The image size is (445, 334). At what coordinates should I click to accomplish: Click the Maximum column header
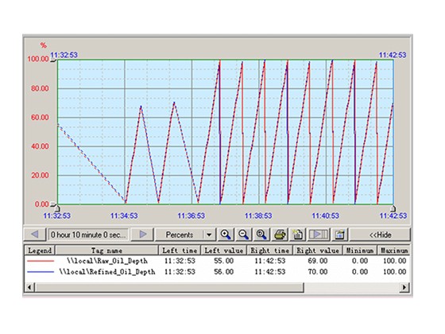[394, 250]
